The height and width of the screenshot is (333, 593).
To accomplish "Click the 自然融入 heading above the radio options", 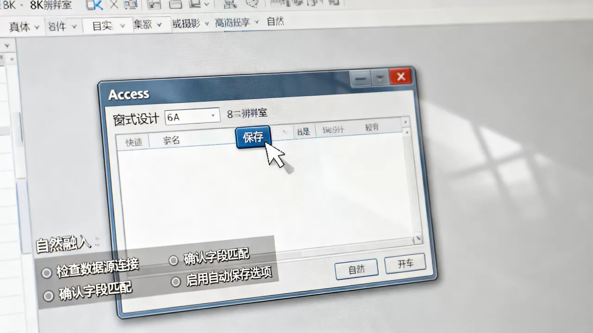I will [x=63, y=244].
